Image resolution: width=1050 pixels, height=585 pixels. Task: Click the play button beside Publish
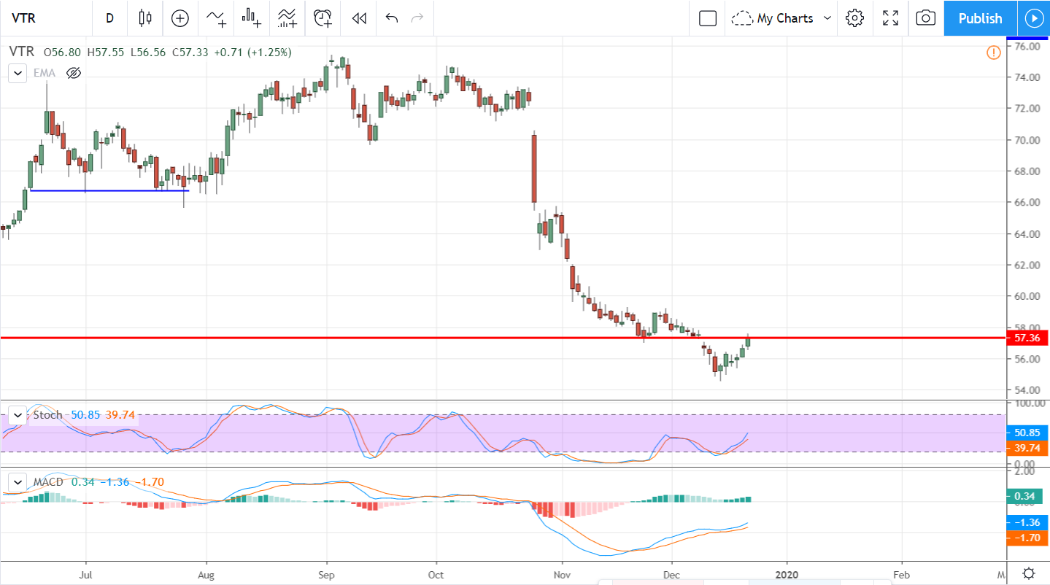[x=1034, y=18]
